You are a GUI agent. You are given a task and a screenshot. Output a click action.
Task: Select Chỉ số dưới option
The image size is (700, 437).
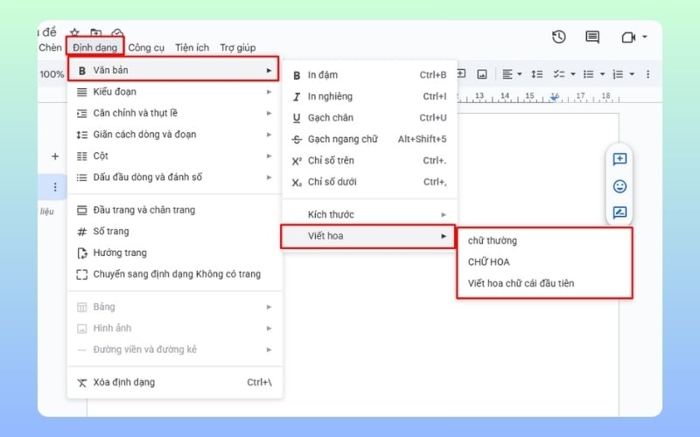[x=369, y=182]
